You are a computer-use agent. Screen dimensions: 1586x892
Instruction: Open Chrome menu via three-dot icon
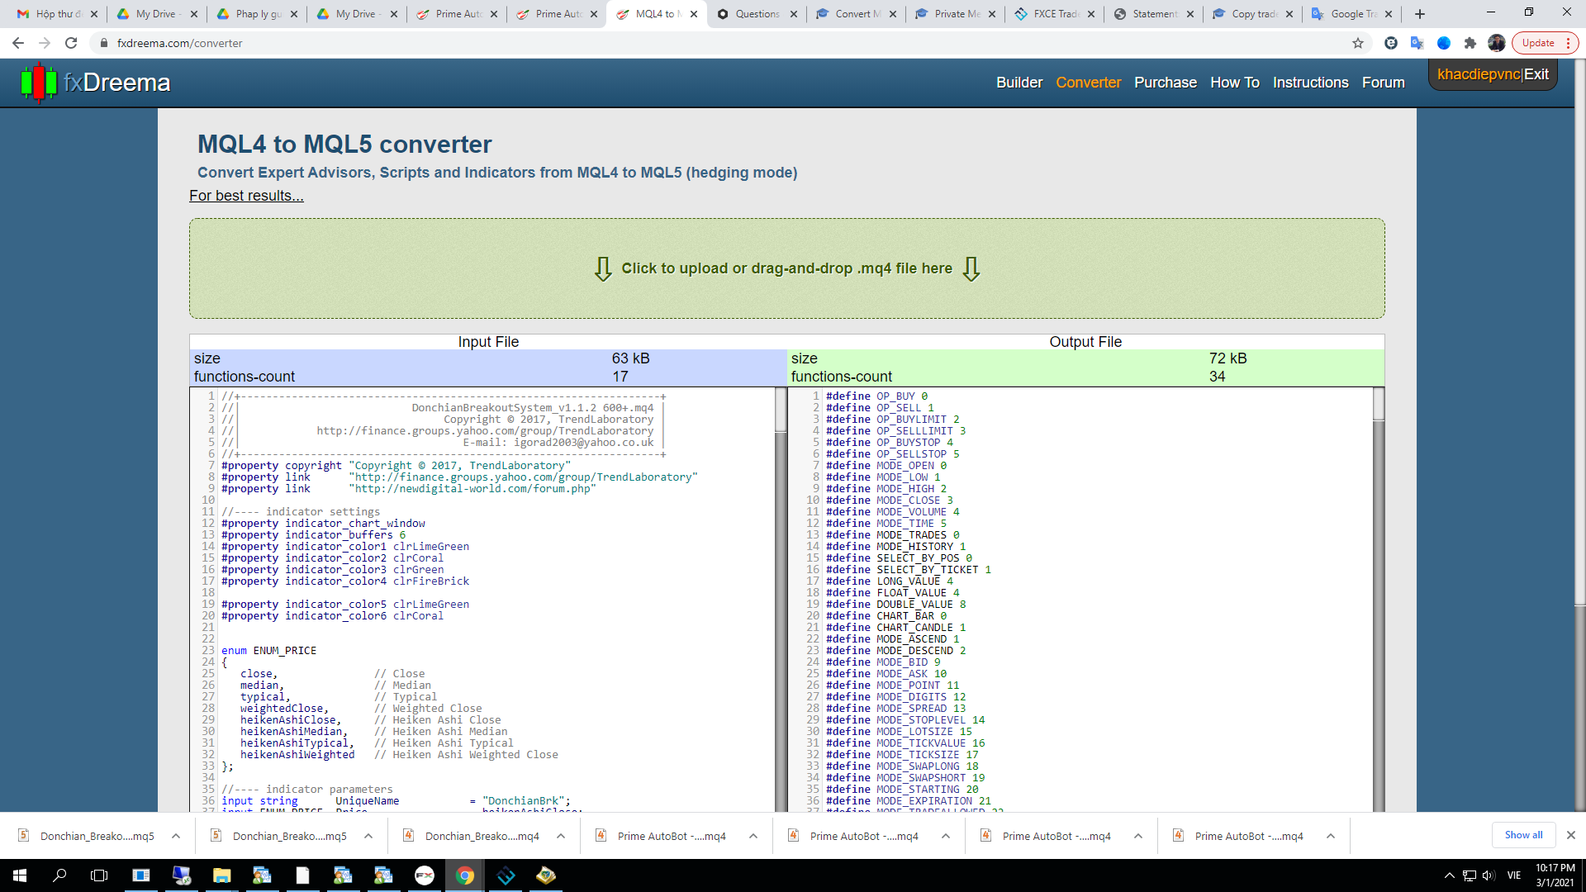point(1568,43)
